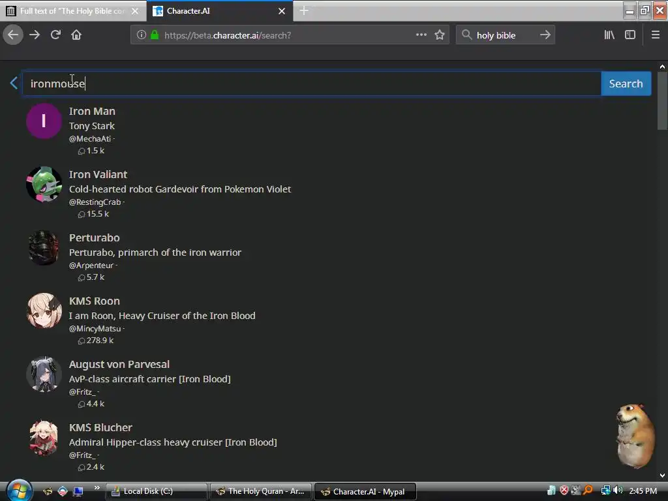Click the @RestingCrab creator name
Image resolution: width=668 pixels, height=501 pixels.
coord(95,202)
